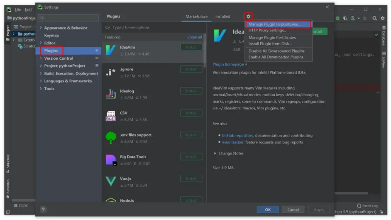This screenshot has height=220, width=391.
Task: Install the Ideolog plugin
Action: (191, 91)
